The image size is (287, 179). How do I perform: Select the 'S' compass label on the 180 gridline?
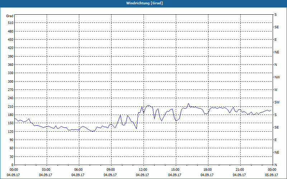[276, 115]
